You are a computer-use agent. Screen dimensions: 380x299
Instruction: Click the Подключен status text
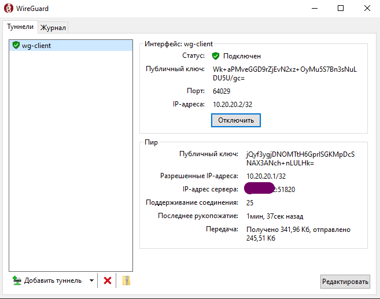pos(242,56)
